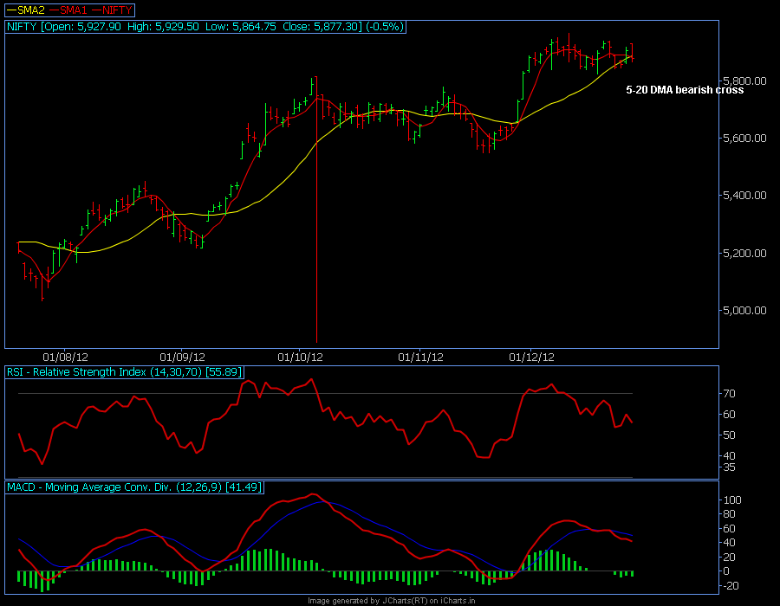Click the 01/12/12 date label
The height and width of the screenshot is (606, 780).
(x=531, y=358)
